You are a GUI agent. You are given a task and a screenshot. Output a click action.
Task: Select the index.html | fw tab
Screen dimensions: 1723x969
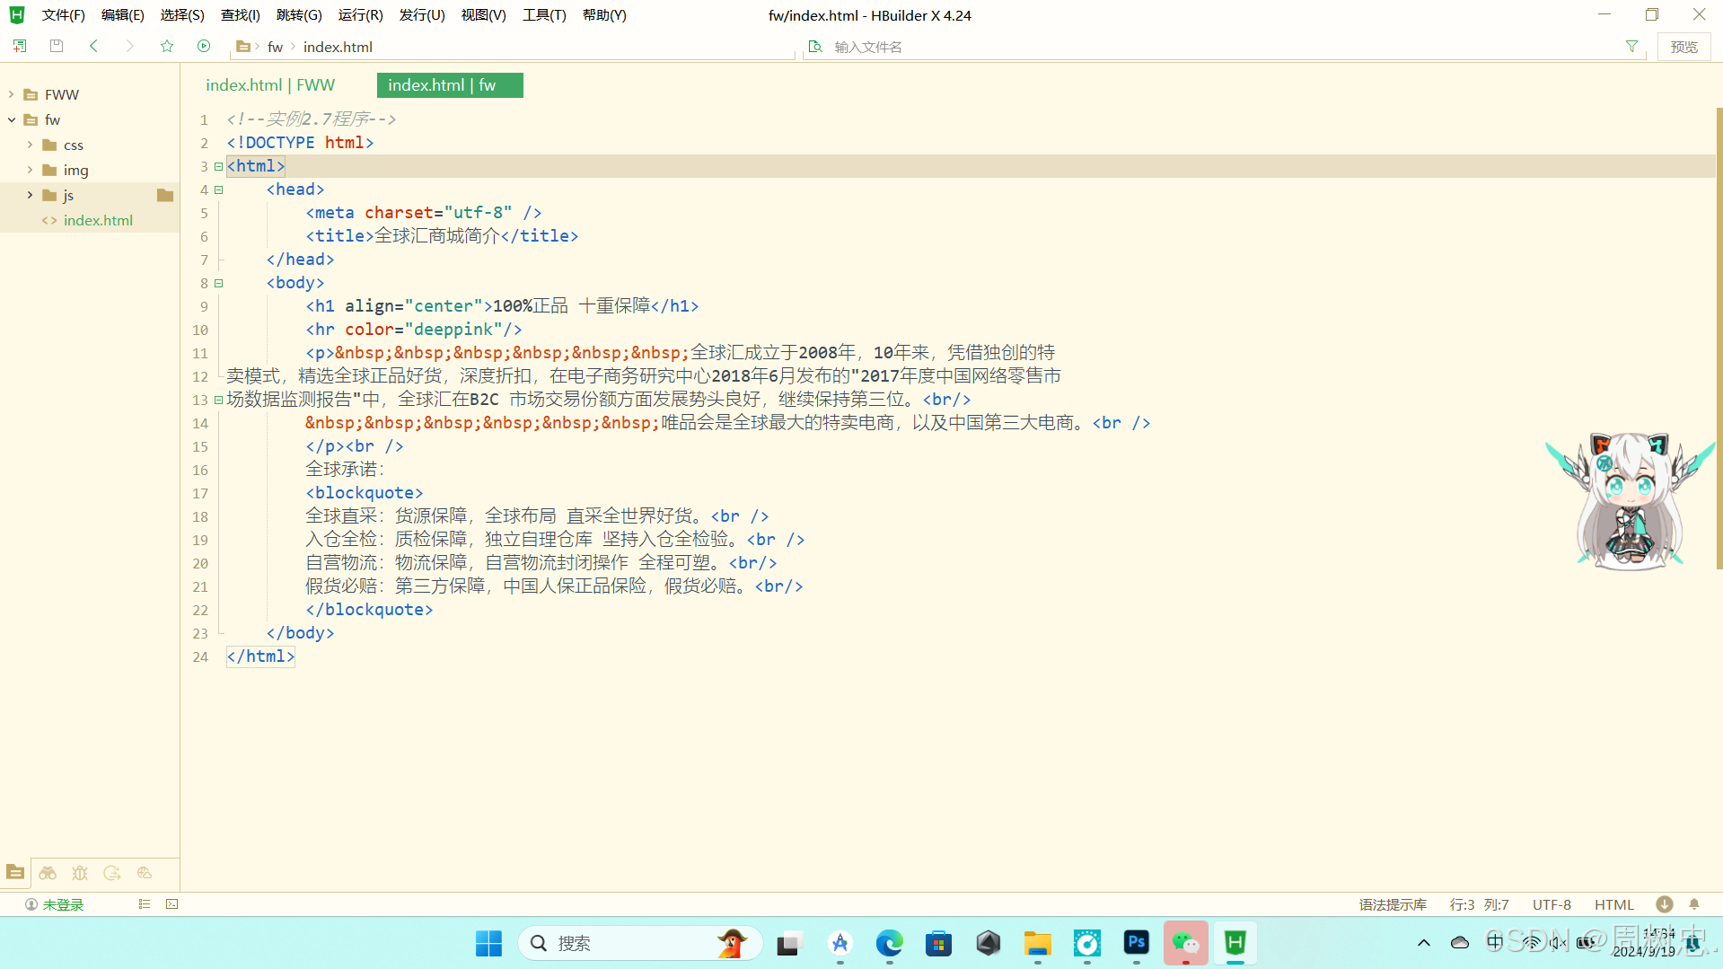tap(450, 85)
